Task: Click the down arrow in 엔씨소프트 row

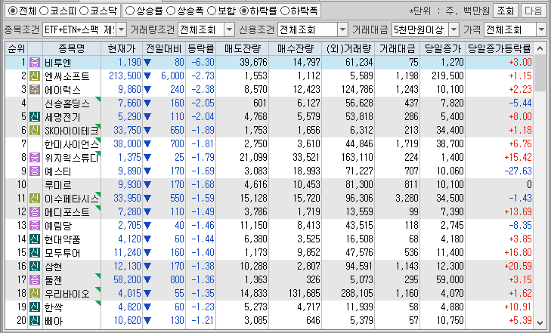Action: [147, 76]
